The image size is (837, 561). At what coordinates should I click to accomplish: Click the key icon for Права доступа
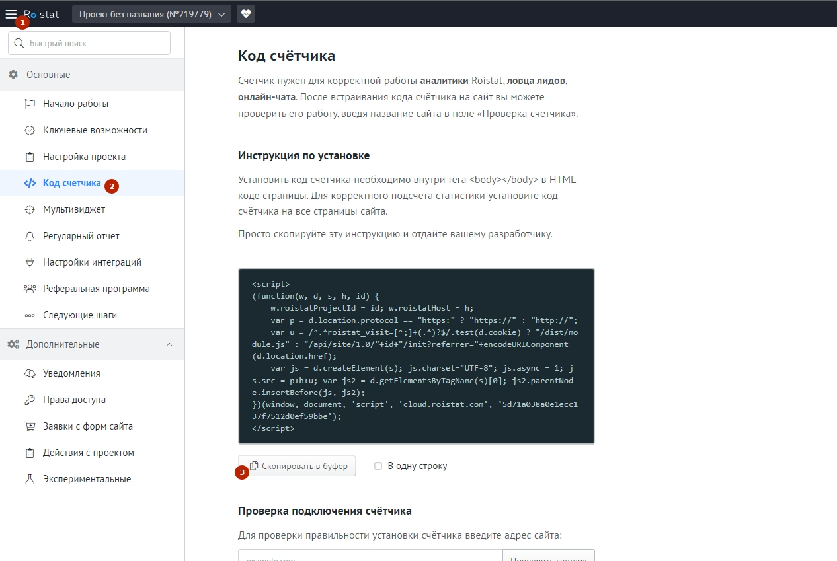click(x=29, y=400)
